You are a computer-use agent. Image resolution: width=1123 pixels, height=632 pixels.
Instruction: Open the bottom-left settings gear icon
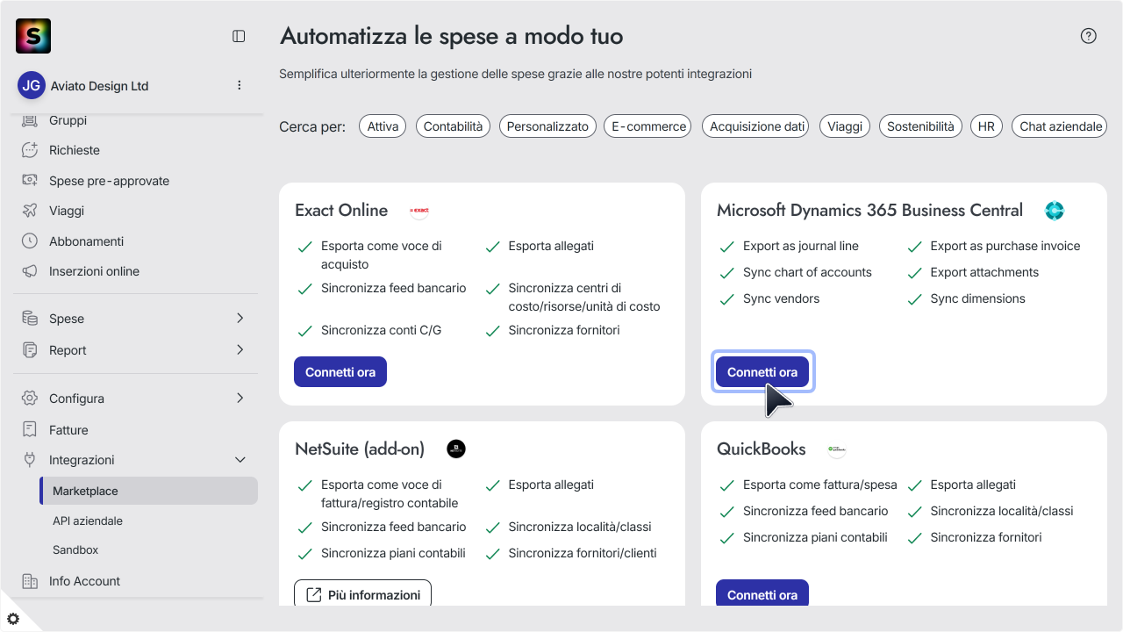pos(13,619)
